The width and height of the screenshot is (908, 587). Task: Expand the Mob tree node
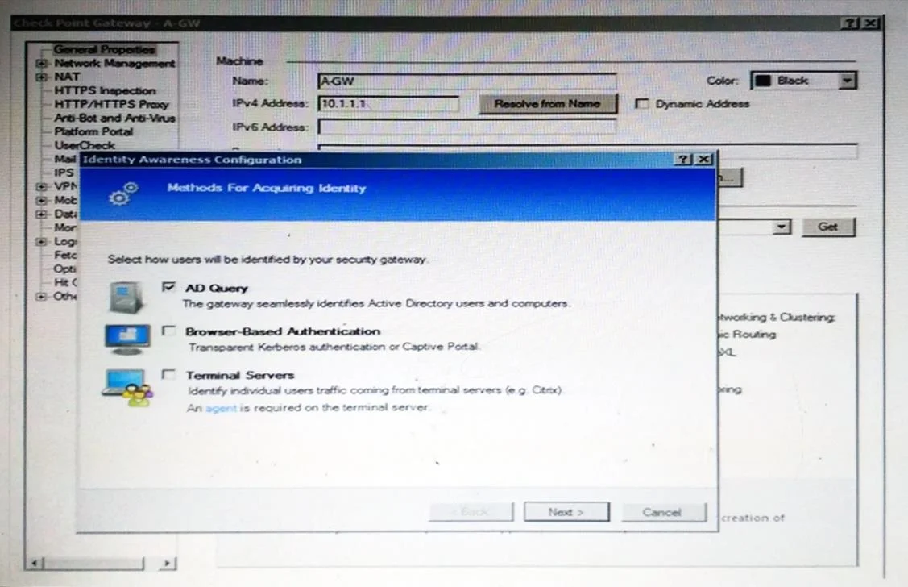[41, 201]
